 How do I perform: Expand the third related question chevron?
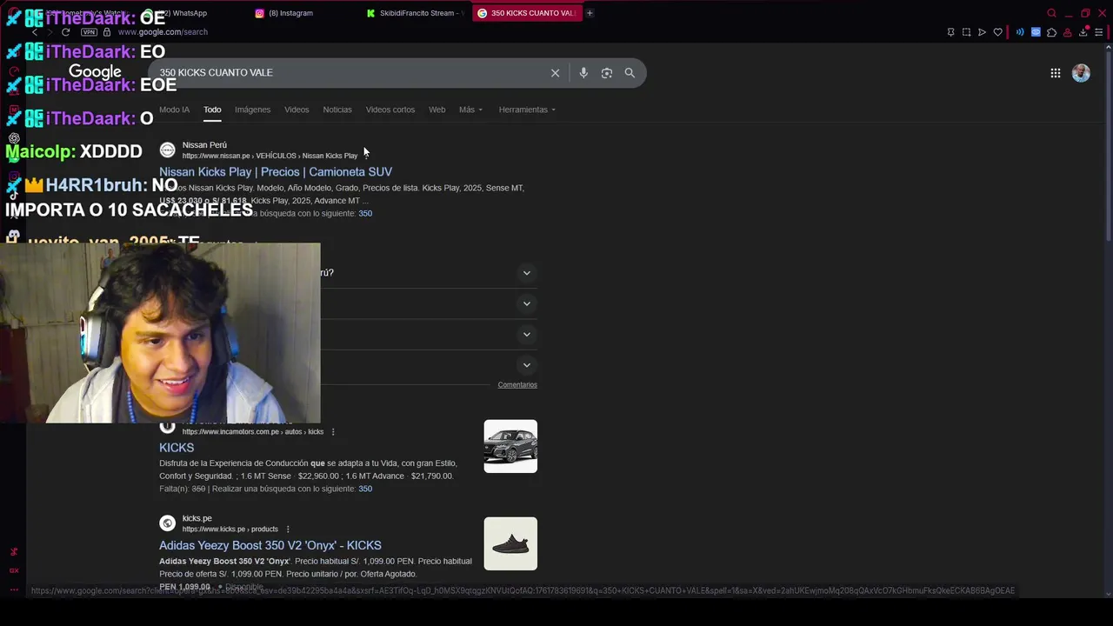[526, 335]
